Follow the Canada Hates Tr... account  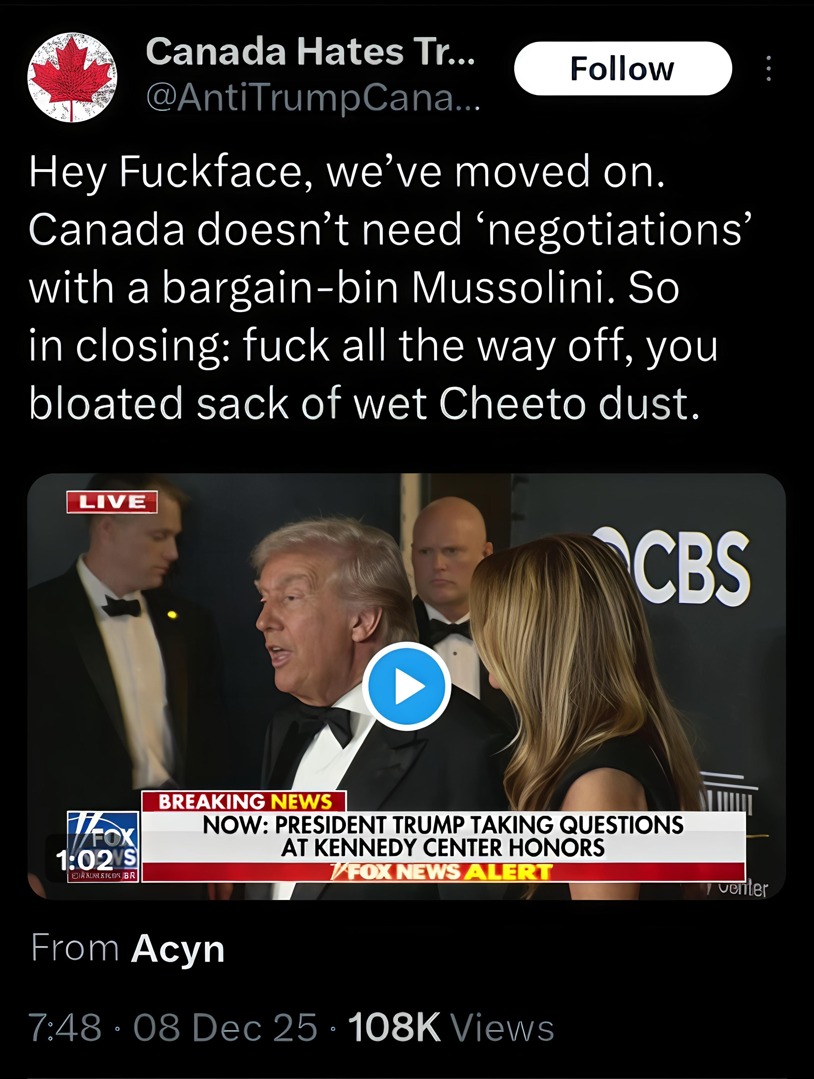point(623,68)
